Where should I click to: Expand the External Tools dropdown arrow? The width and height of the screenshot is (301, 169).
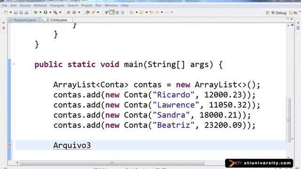(x=60, y=13)
